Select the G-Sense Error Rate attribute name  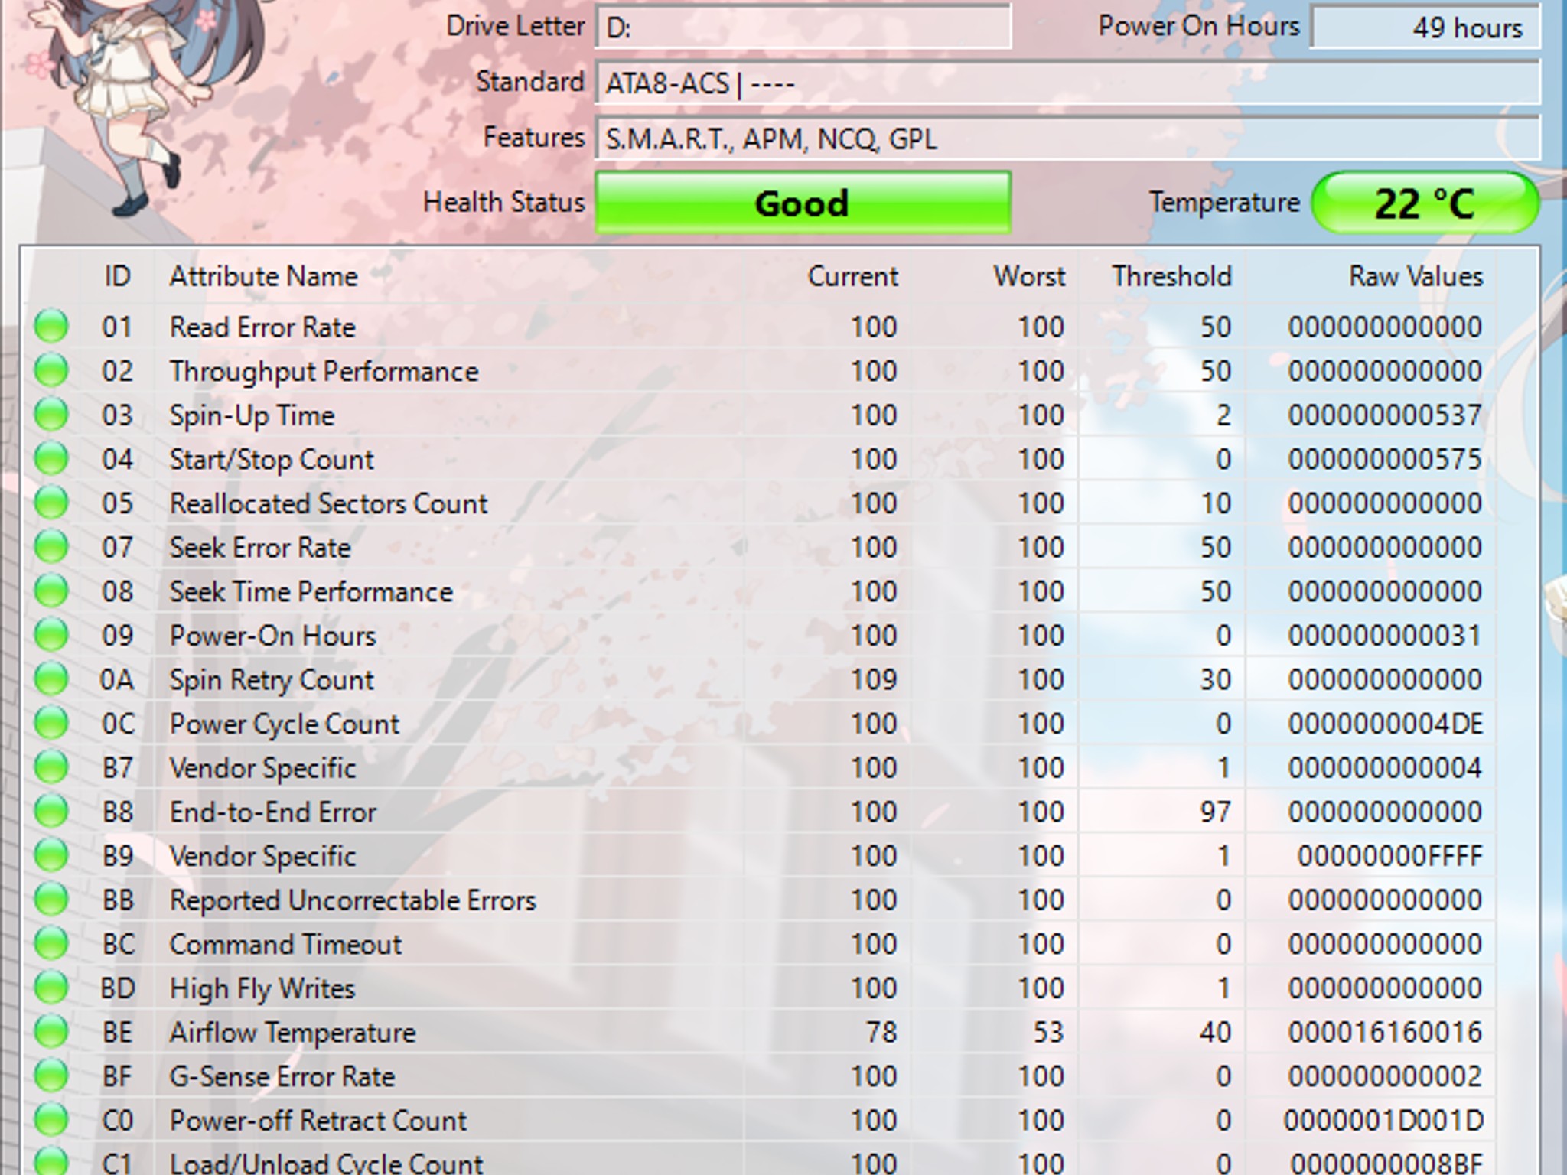pos(282,1076)
